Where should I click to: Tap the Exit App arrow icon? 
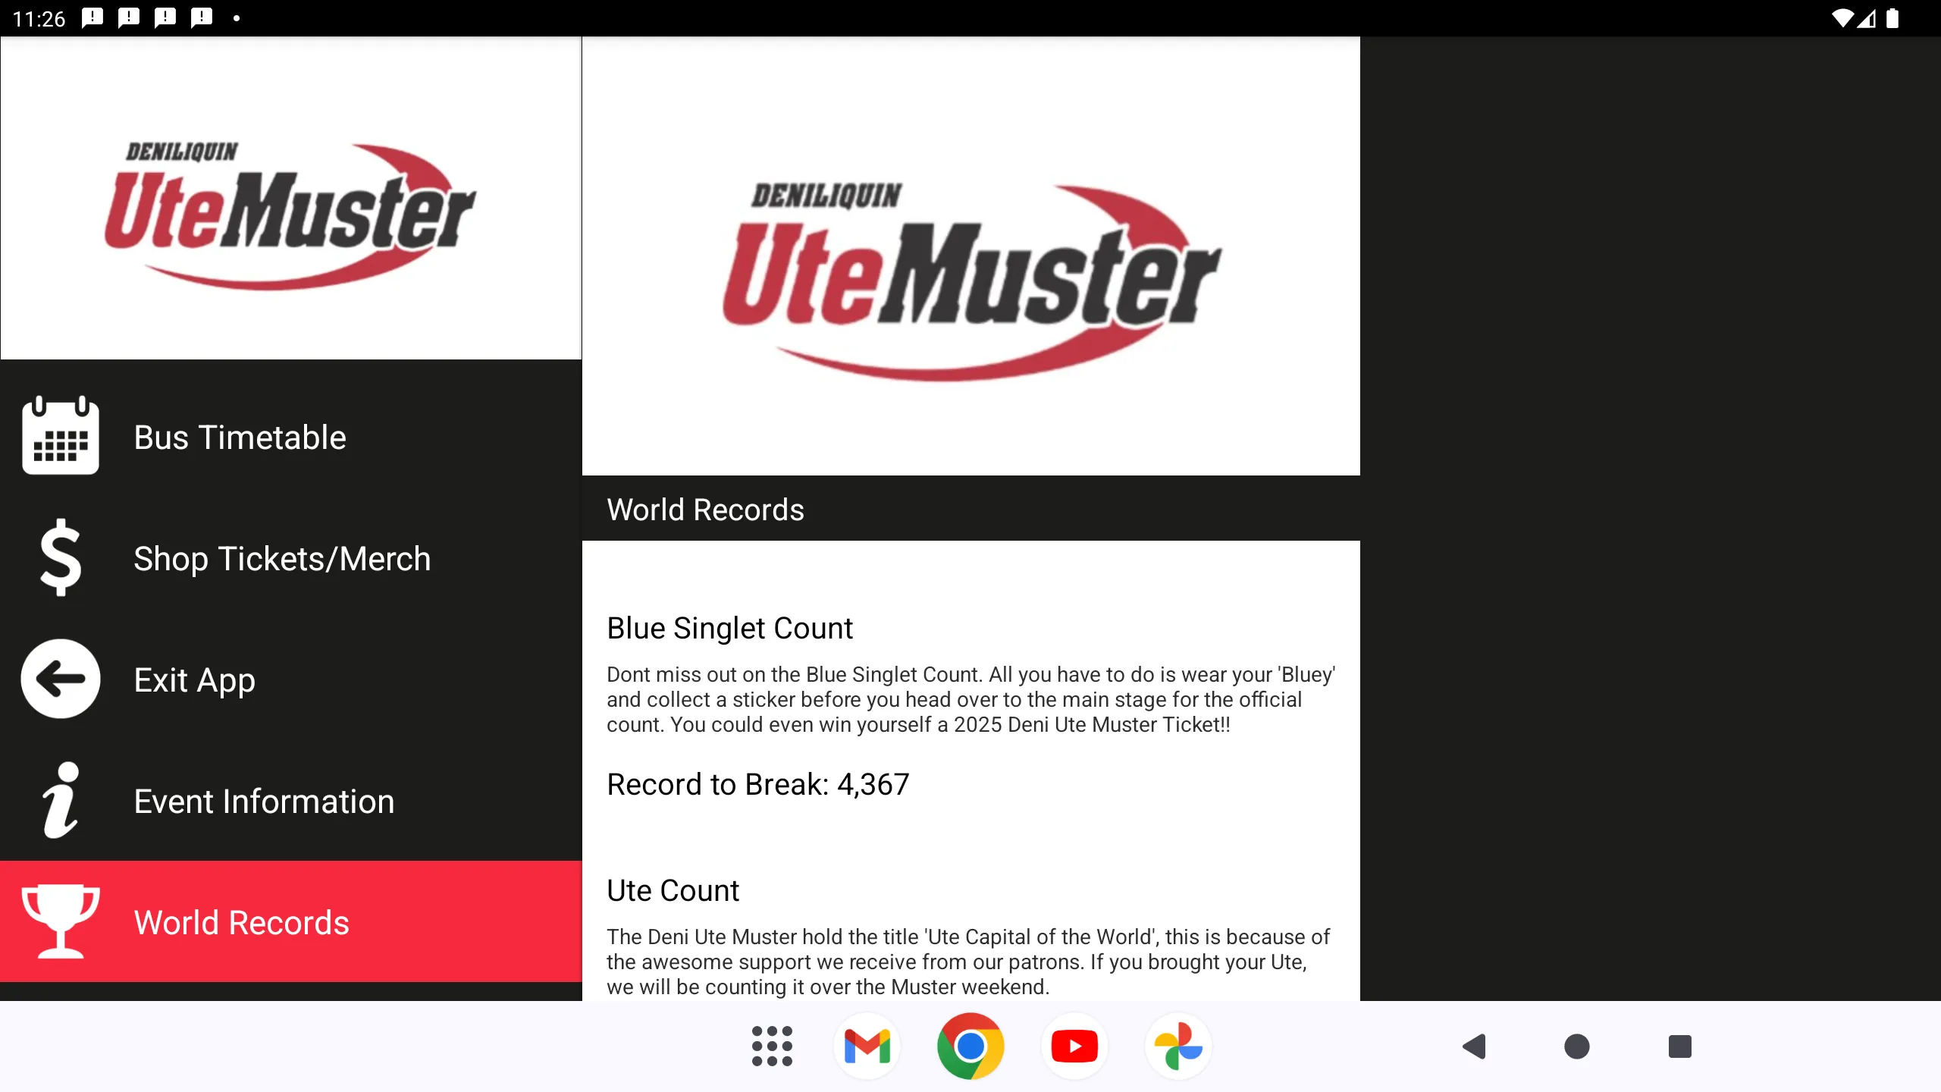pos(61,679)
